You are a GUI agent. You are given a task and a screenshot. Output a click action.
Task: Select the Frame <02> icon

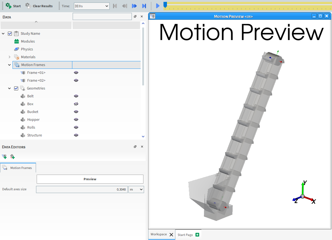pyautogui.click(x=23, y=80)
